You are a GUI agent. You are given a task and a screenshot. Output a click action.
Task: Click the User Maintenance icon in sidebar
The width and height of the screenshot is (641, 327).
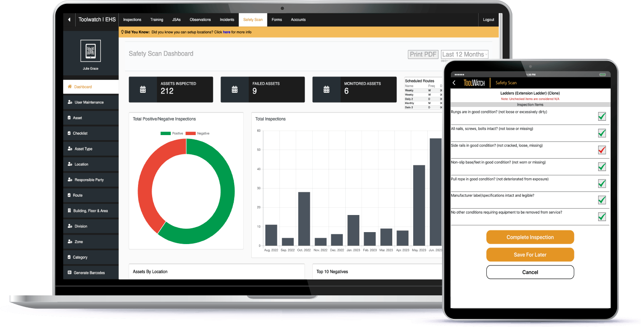click(x=70, y=102)
